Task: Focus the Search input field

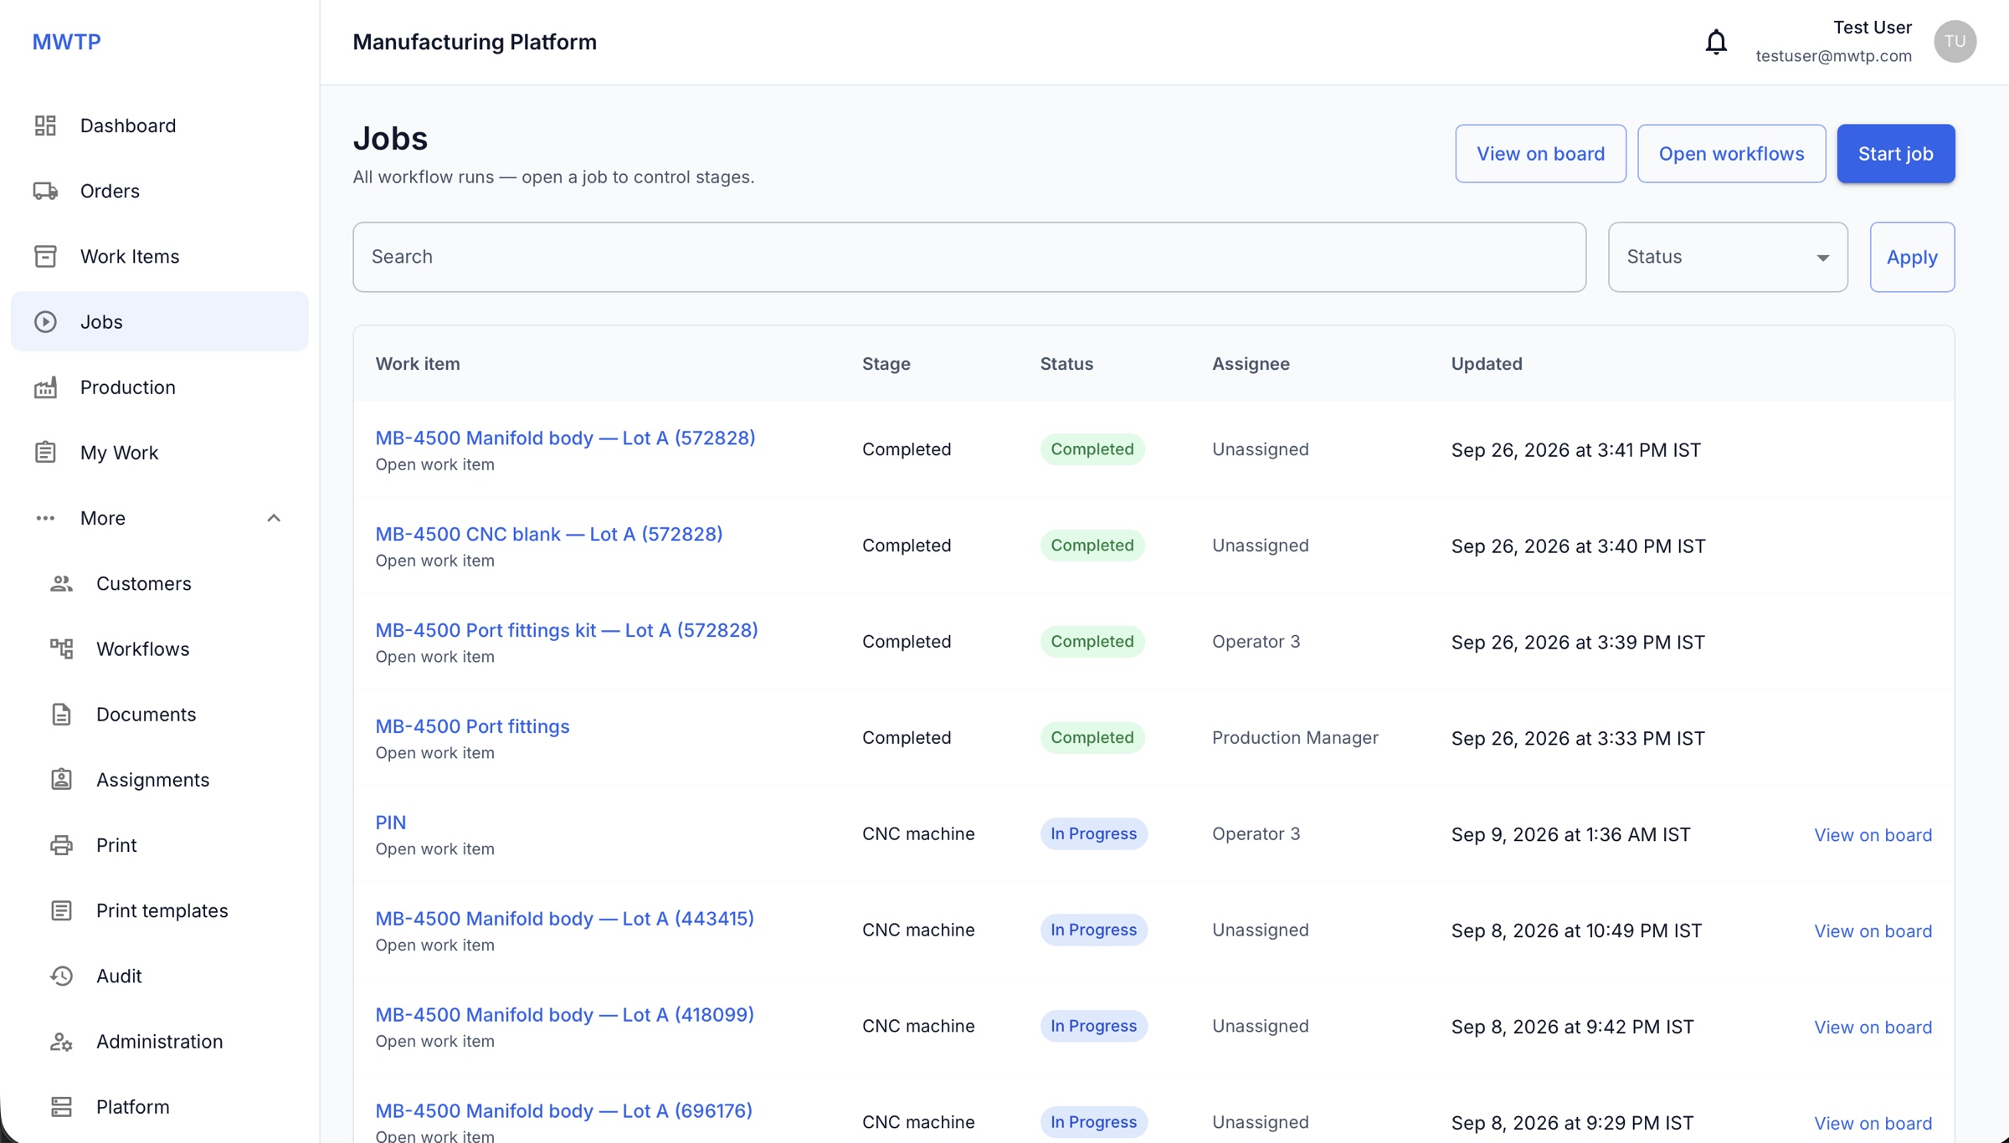Action: tap(969, 257)
